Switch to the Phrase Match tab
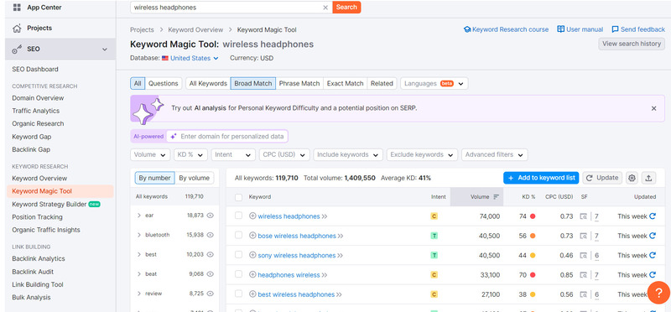Image resolution: width=671 pixels, height=312 pixels. click(299, 84)
